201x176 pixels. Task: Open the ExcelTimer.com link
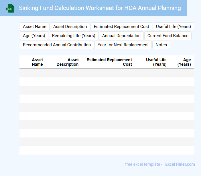pos(180,164)
